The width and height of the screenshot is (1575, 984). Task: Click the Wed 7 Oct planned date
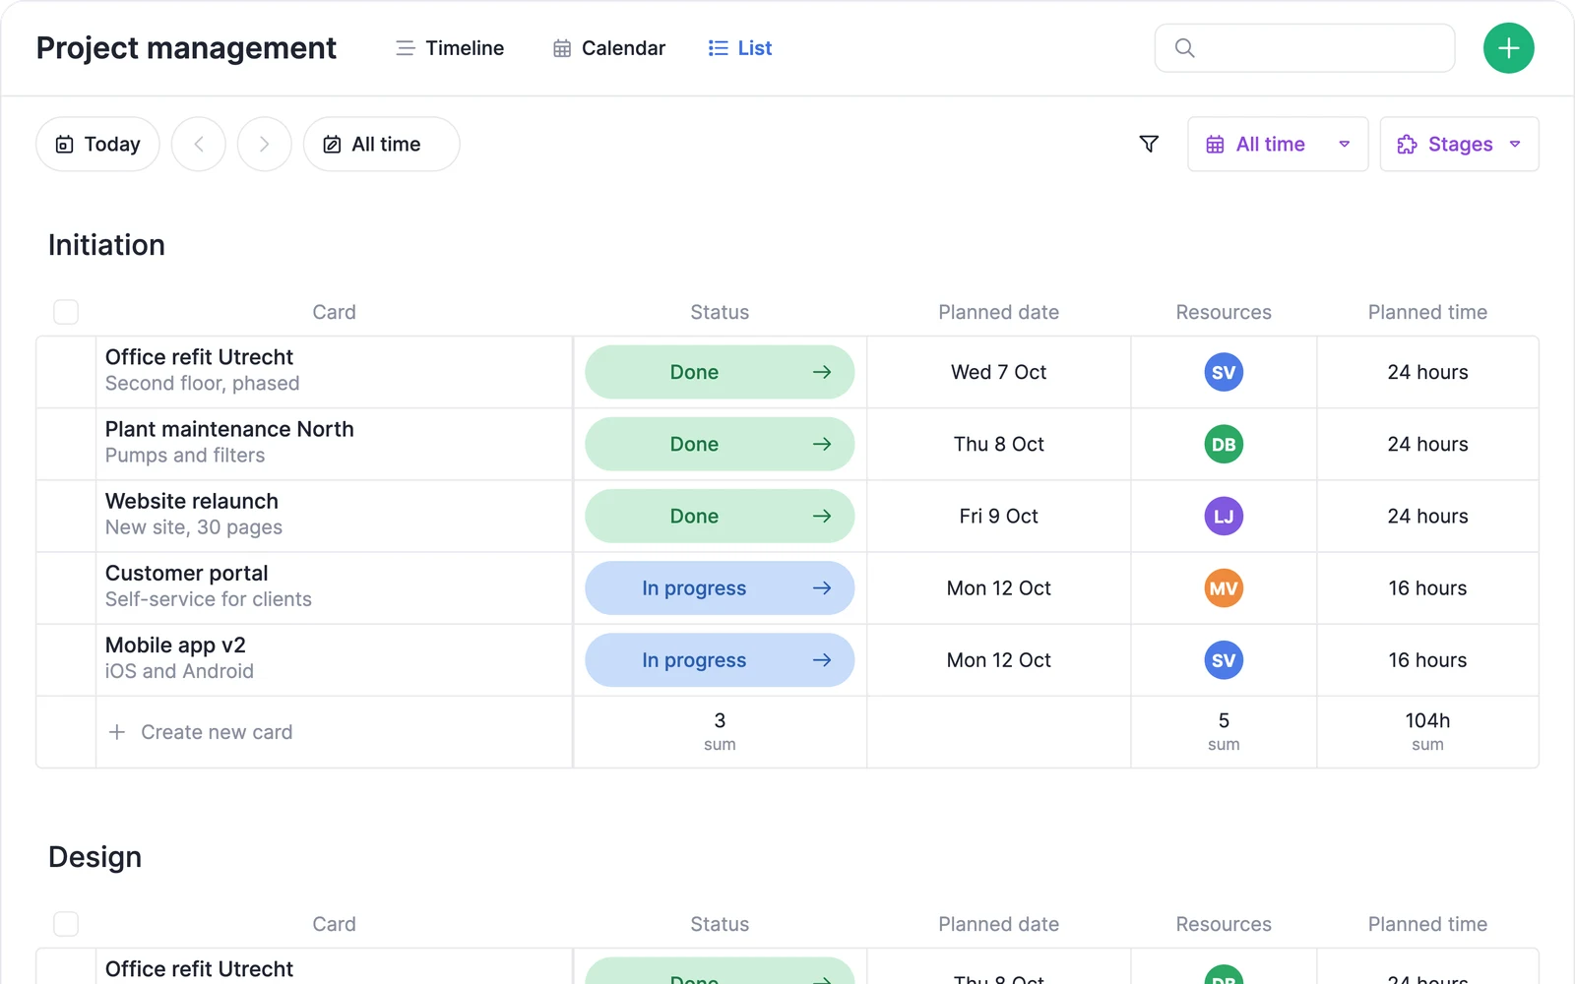point(999,372)
